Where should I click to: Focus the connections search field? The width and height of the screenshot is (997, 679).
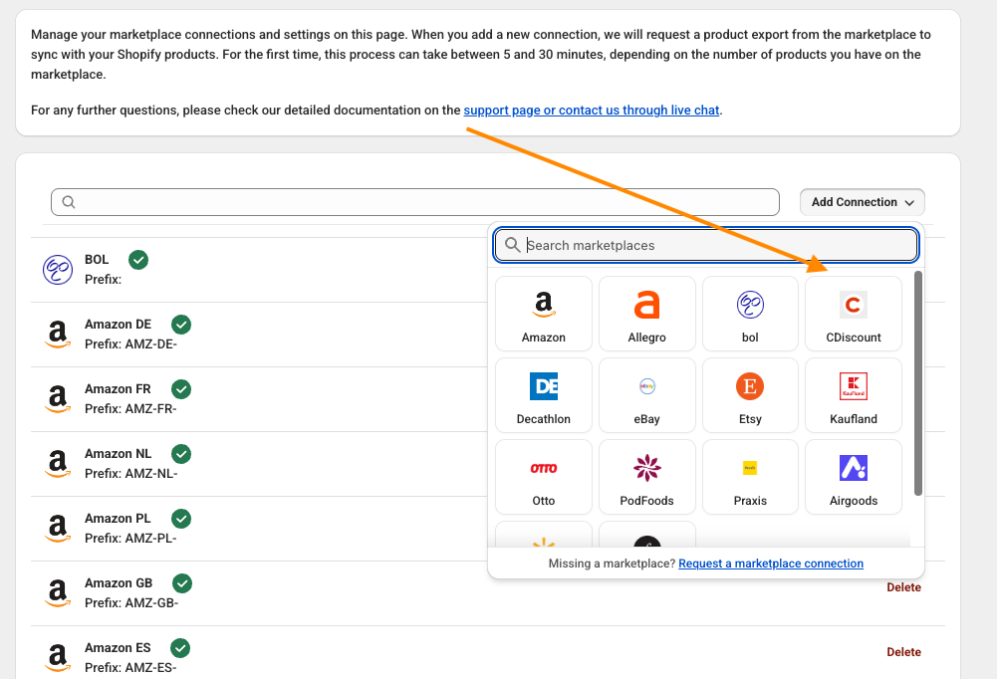[415, 202]
